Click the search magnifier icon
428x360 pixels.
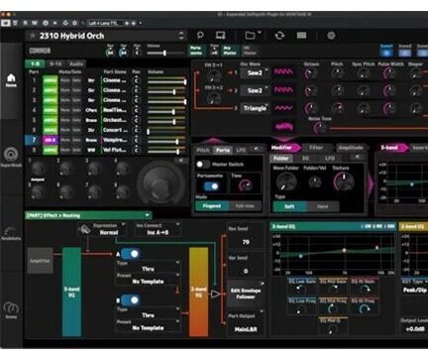(200, 35)
